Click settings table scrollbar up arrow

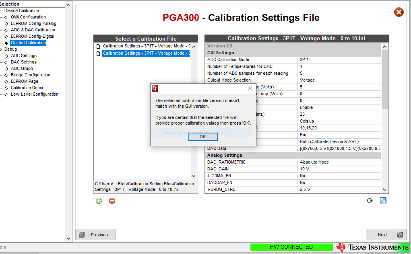click(384, 47)
